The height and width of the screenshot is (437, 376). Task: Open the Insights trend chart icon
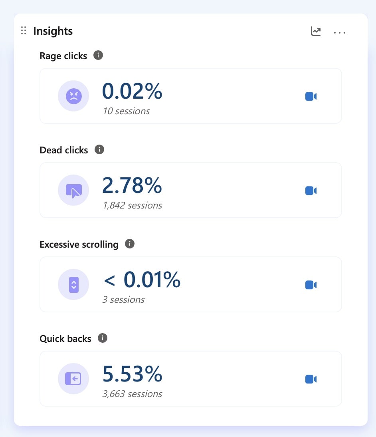(316, 31)
